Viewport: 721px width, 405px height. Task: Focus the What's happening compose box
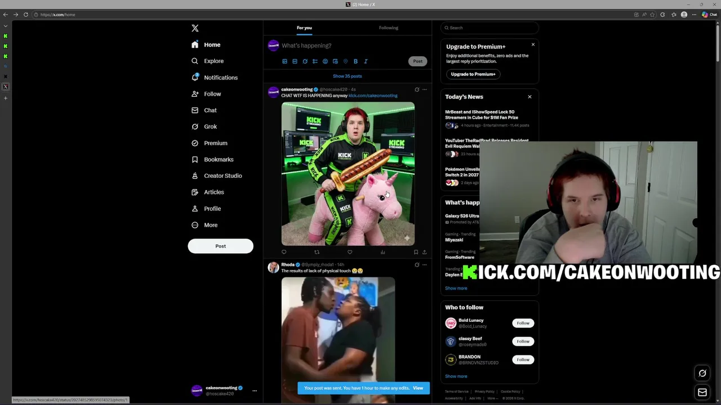coord(355,46)
